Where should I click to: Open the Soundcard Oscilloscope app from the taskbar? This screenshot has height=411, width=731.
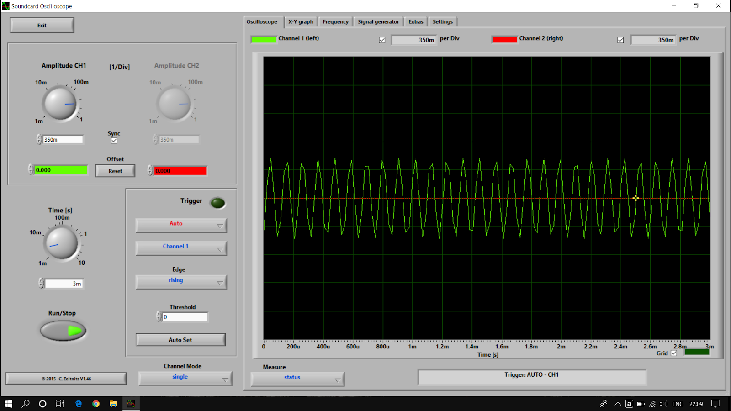pyautogui.click(x=131, y=403)
